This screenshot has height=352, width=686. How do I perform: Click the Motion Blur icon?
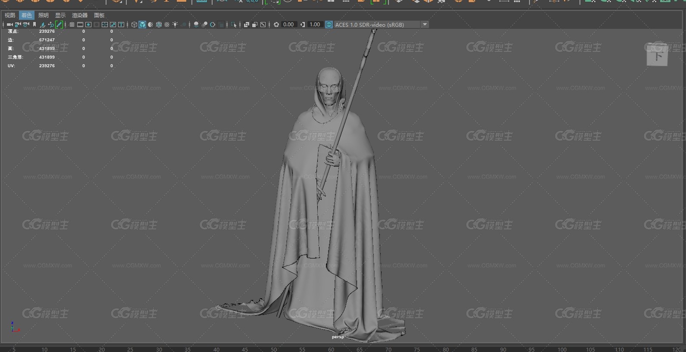(x=204, y=25)
